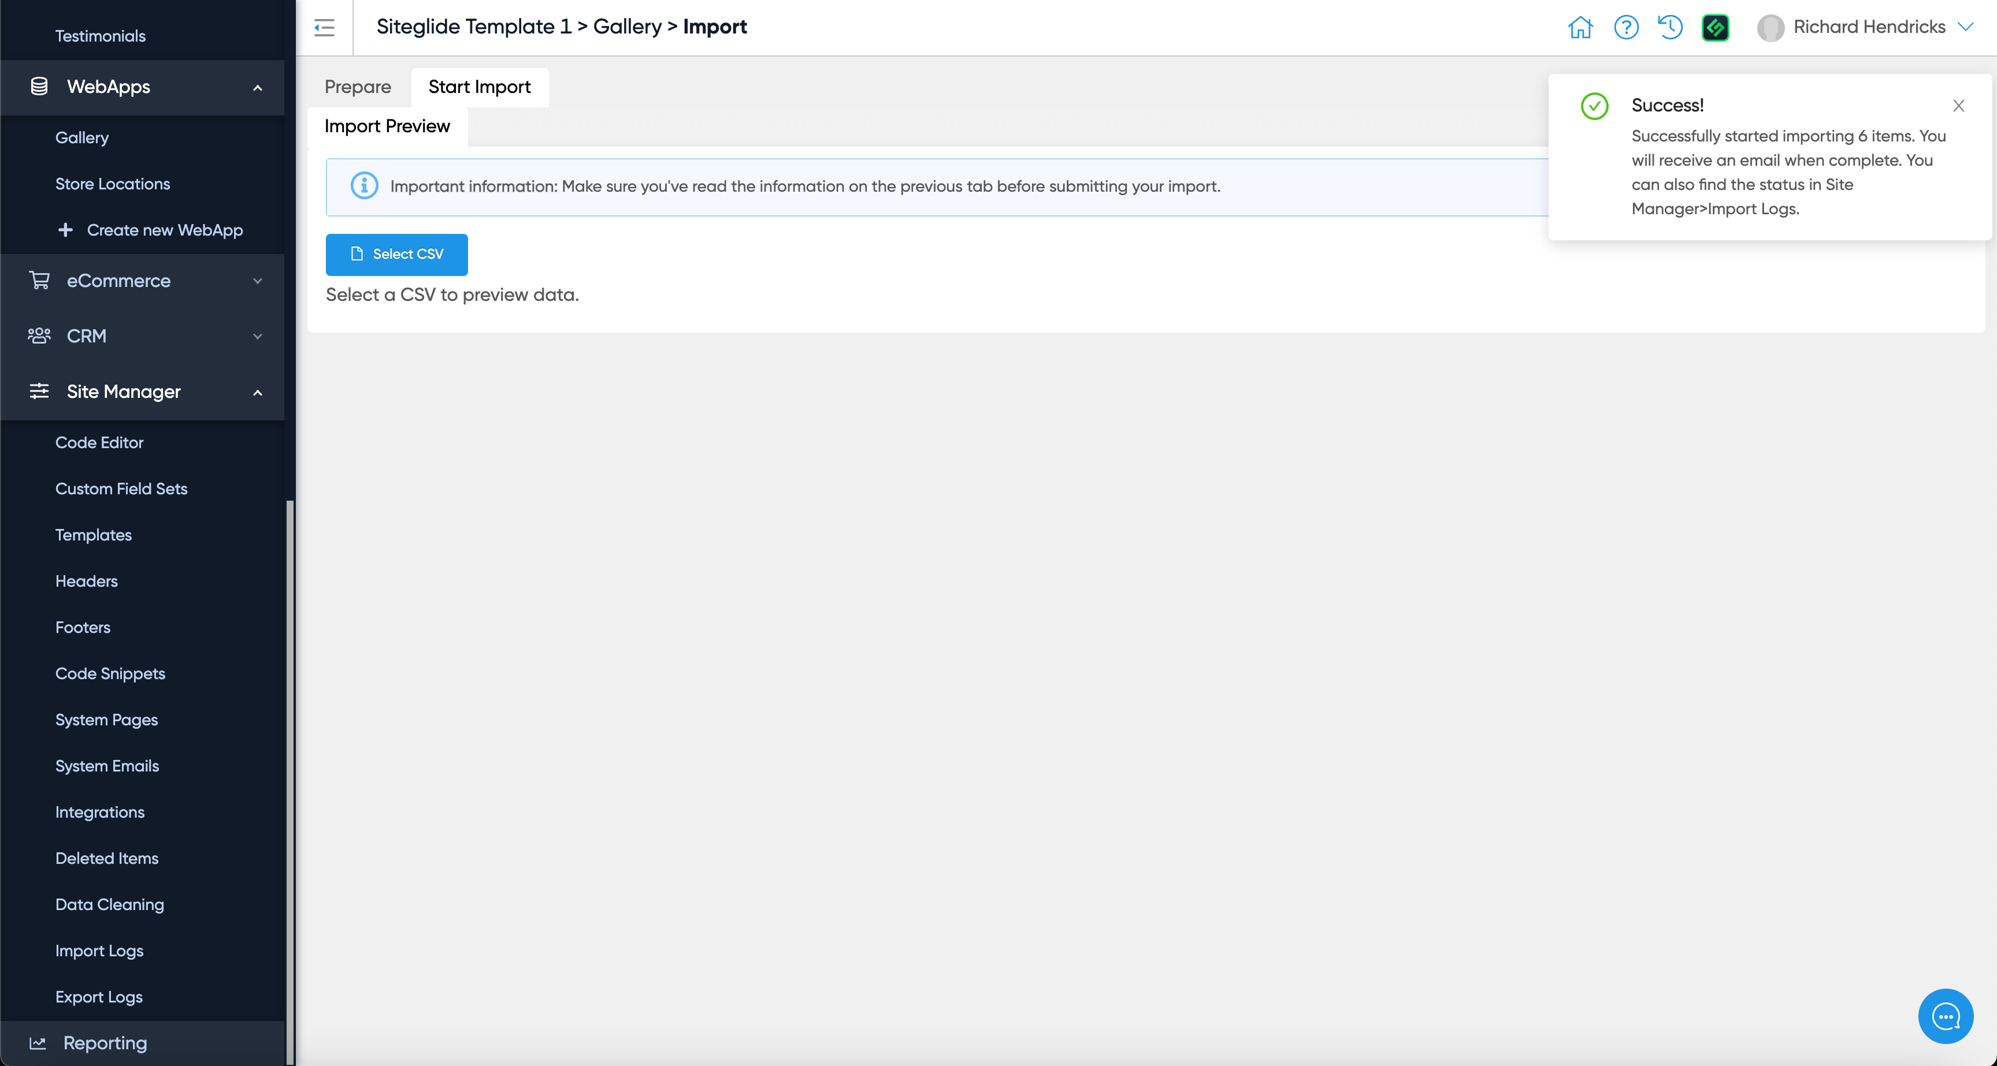Click the Reporting chart icon

(37, 1043)
